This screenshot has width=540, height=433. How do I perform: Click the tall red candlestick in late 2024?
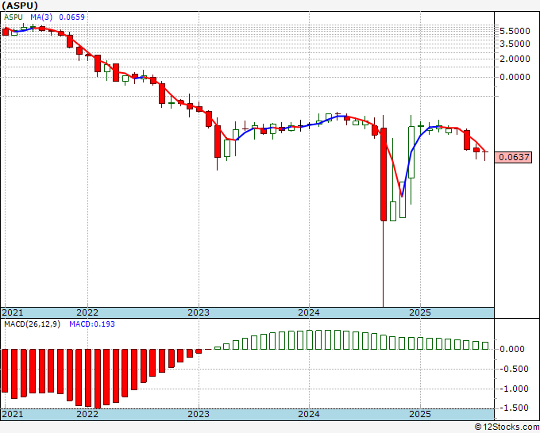point(384,174)
